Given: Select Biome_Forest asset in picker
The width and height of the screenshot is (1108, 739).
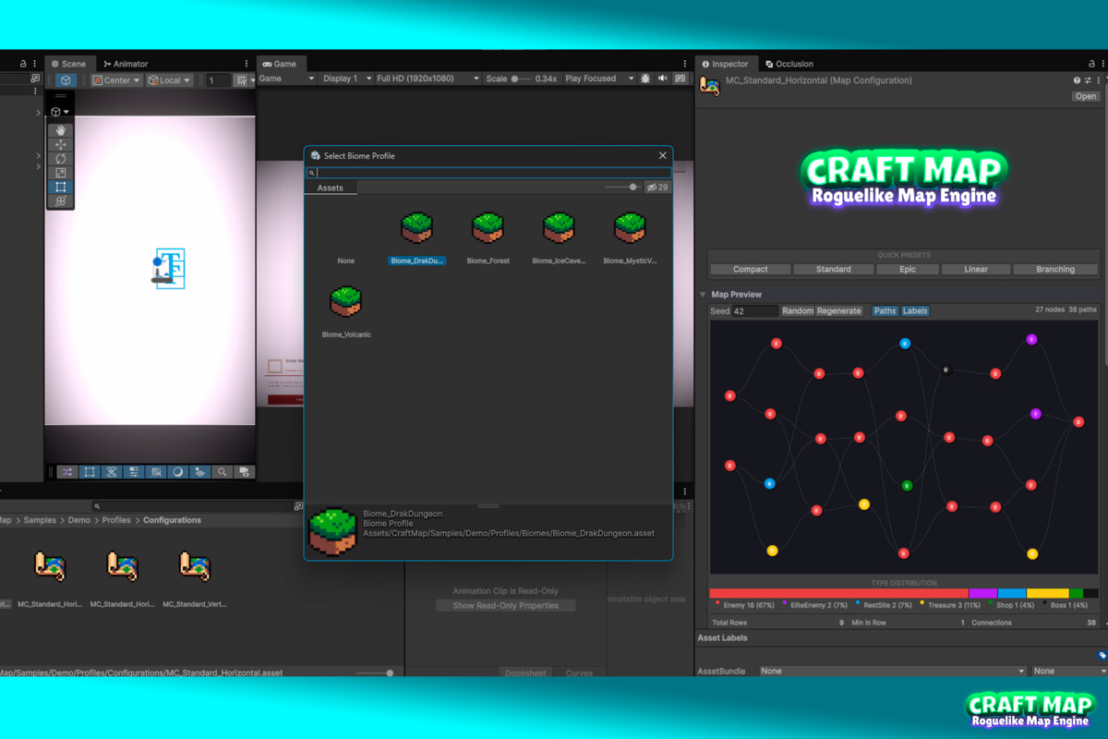Looking at the screenshot, I should point(488,238).
